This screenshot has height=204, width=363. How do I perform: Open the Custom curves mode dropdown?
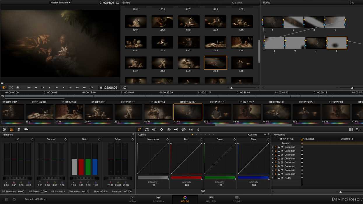click(257, 135)
